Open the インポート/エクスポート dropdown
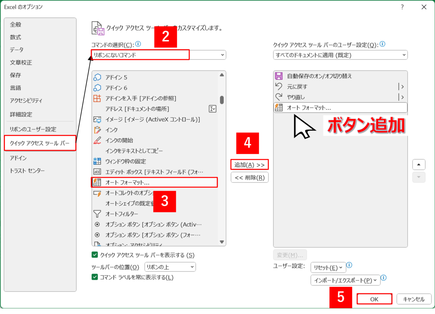The height and width of the screenshot is (314, 435). (x=346, y=280)
